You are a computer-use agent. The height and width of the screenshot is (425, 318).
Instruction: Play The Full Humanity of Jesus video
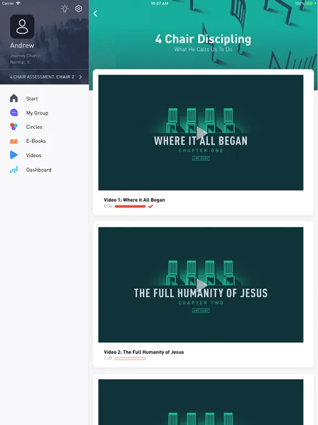(200, 285)
